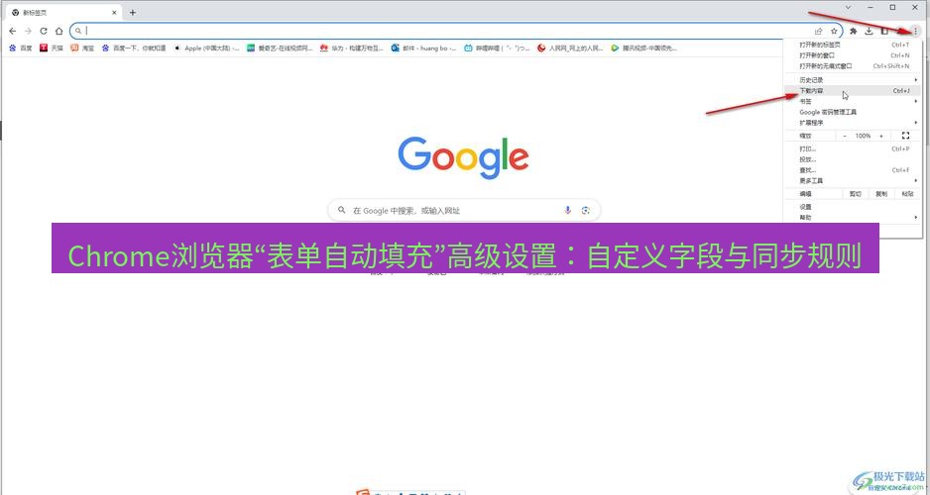The image size is (930, 495).
Task: Open the 邮件 - huang bo bookmark
Action: click(424, 48)
